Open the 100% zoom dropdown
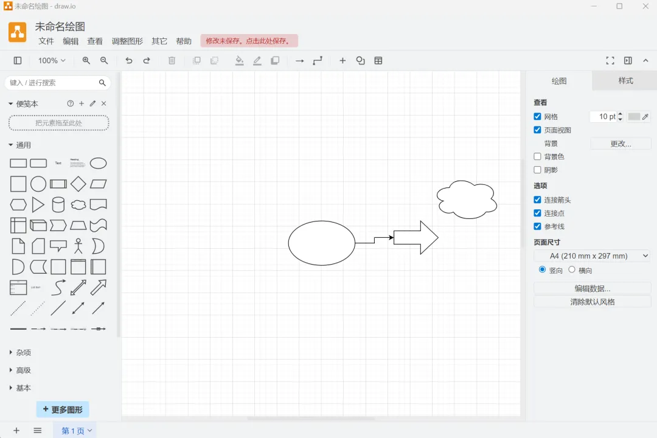The width and height of the screenshot is (657, 438). 52,61
